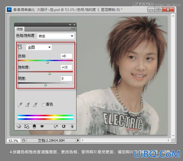
Task: Collapse Adjustments panel double-arrow icon
Action: point(70,25)
